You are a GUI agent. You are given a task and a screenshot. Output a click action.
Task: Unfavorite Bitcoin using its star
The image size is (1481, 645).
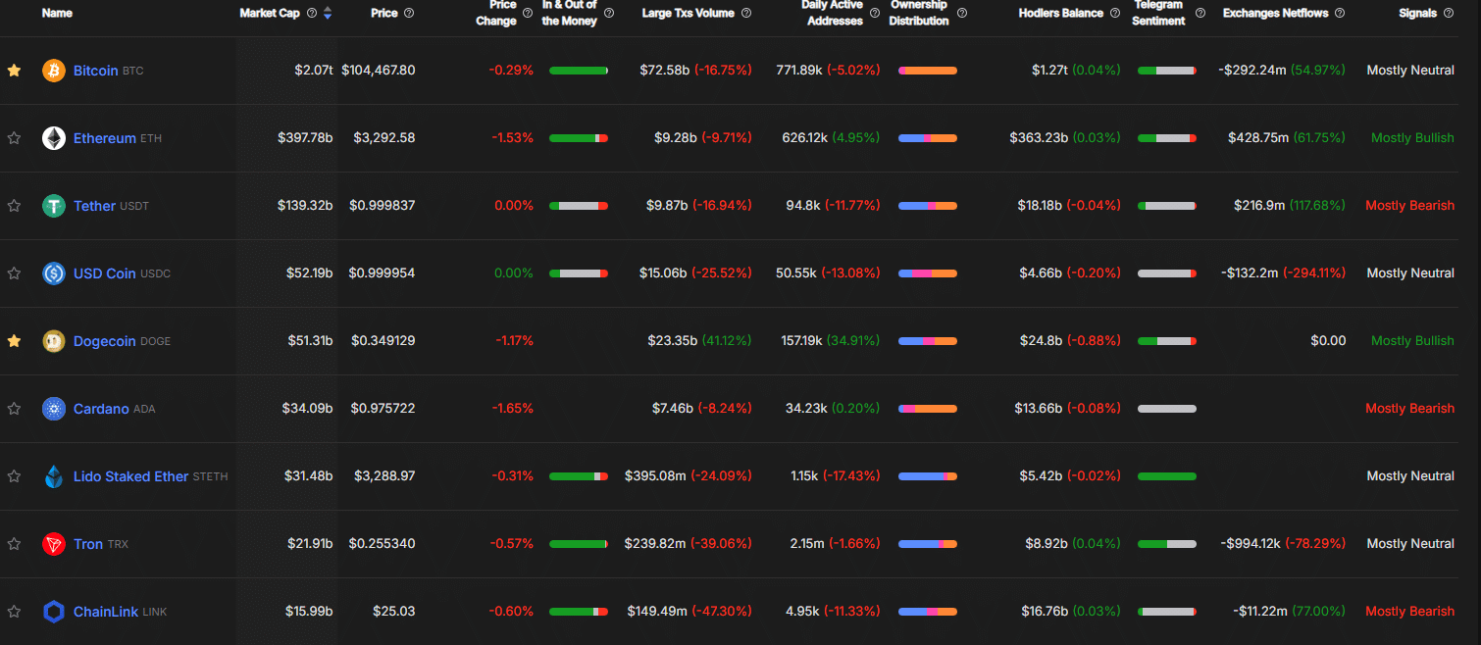click(14, 71)
